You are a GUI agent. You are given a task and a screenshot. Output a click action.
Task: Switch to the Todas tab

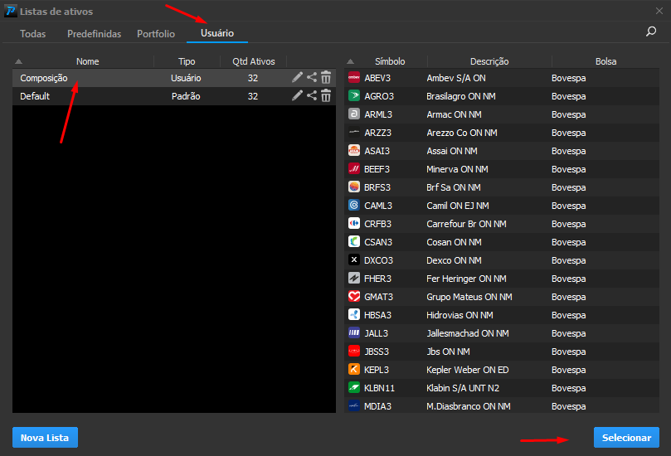(32, 34)
